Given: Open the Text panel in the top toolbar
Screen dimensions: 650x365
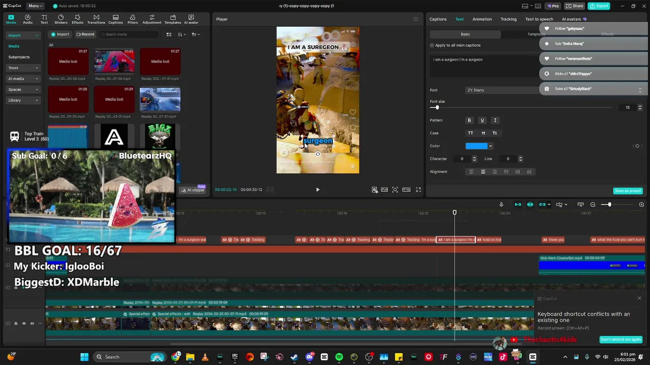Looking at the screenshot, I should pyautogui.click(x=44, y=19).
